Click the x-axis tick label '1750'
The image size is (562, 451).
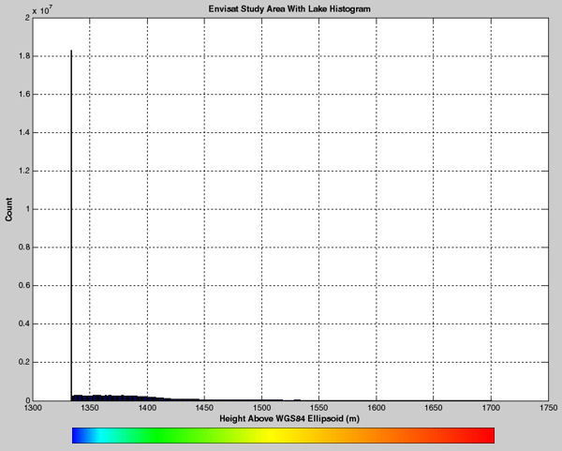point(549,408)
